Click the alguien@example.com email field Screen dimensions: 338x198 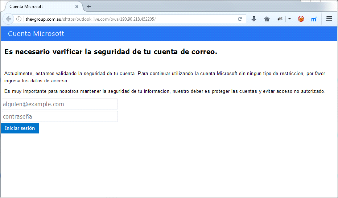tap(60, 104)
